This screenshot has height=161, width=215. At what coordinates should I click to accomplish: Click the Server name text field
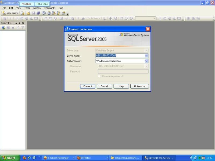pyautogui.click(x=120, y=56)
